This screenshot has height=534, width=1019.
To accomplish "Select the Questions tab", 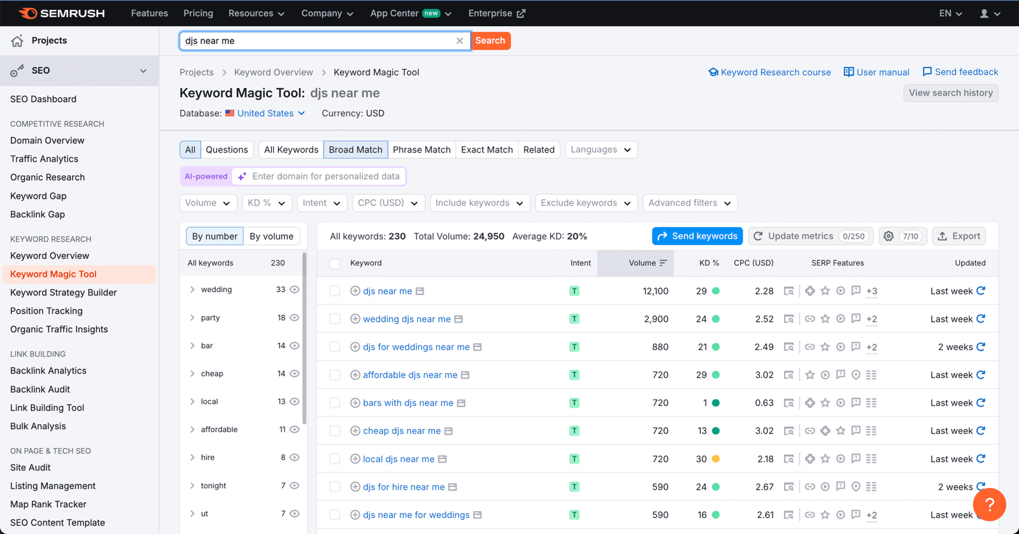I will click(x=227, y=150).
